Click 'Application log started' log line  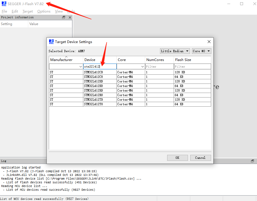pyautogui.click(x=21, y=167)
